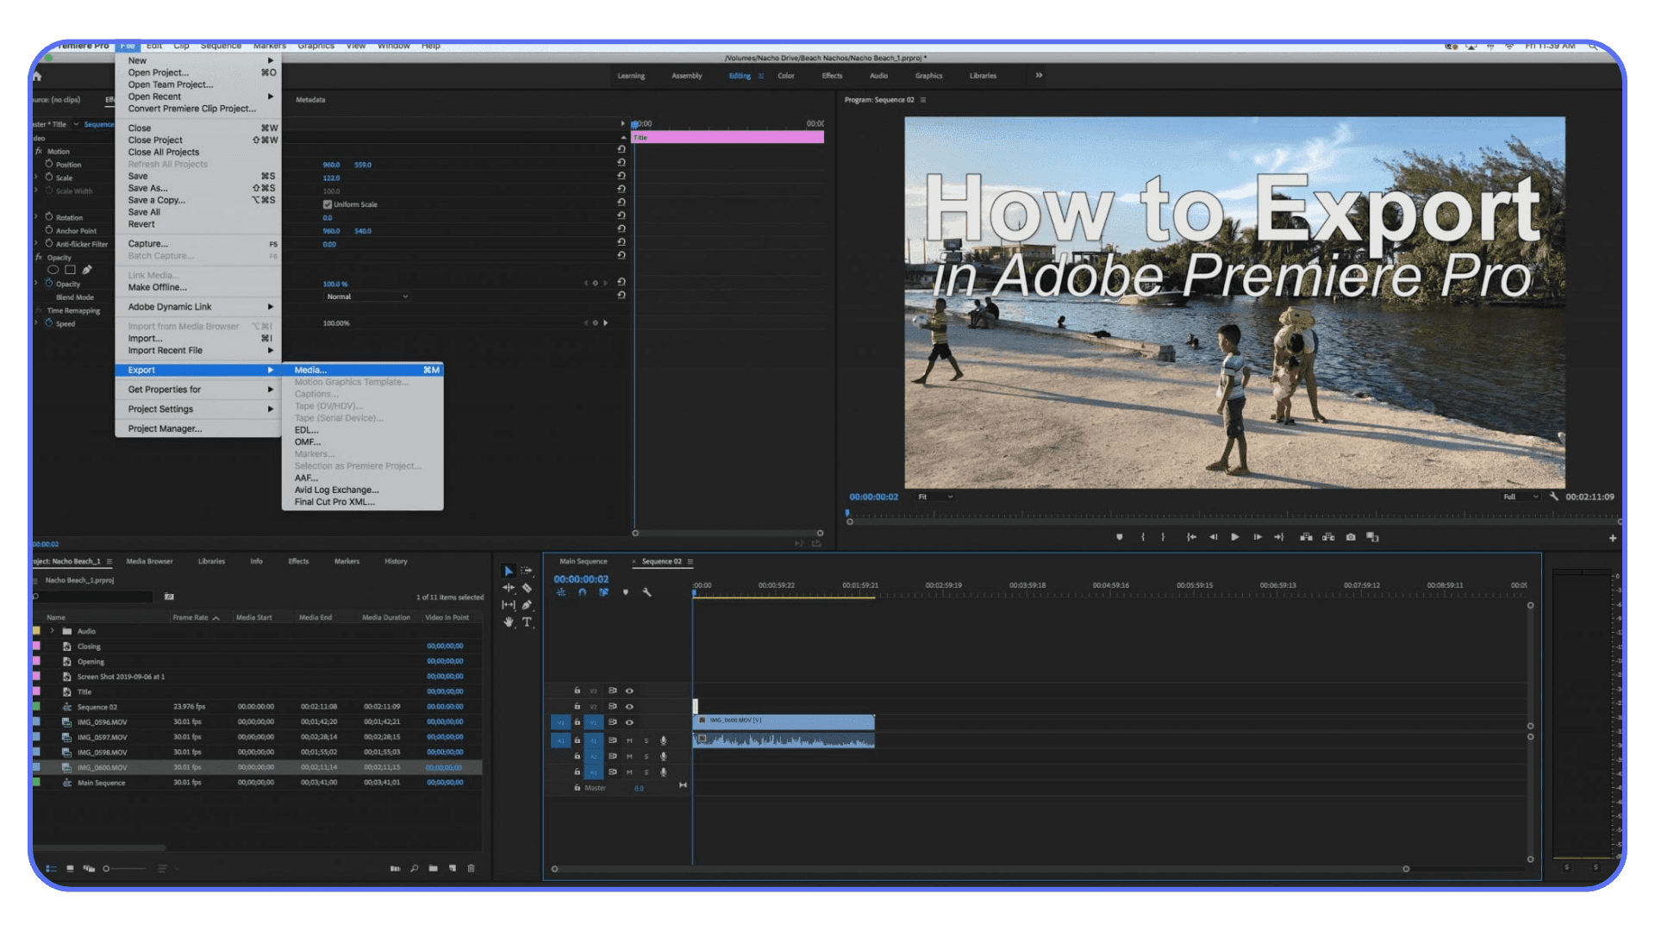Image resolution: width=1655 pixels, height=931 pixels.
Task: Select the Hand tool
Action: pyautogui.click(x=509, y=621)
